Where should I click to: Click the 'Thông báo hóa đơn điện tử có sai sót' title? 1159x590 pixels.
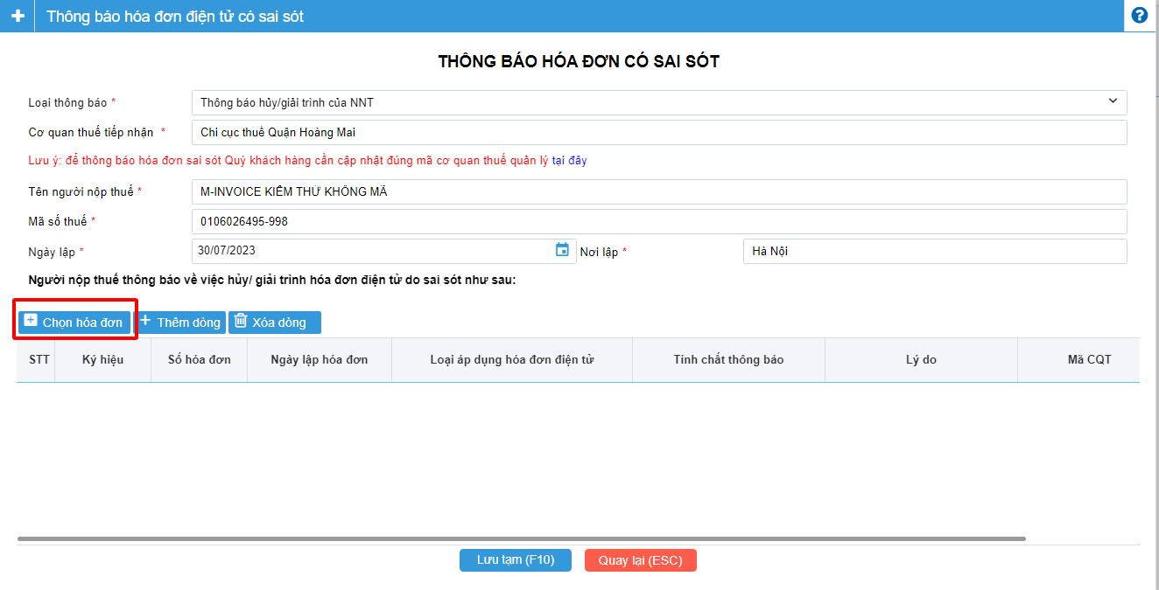[x=175, y=17]
